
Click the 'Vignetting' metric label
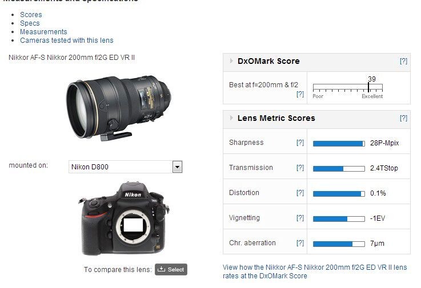pyautogui.click(x=244, y=218)
